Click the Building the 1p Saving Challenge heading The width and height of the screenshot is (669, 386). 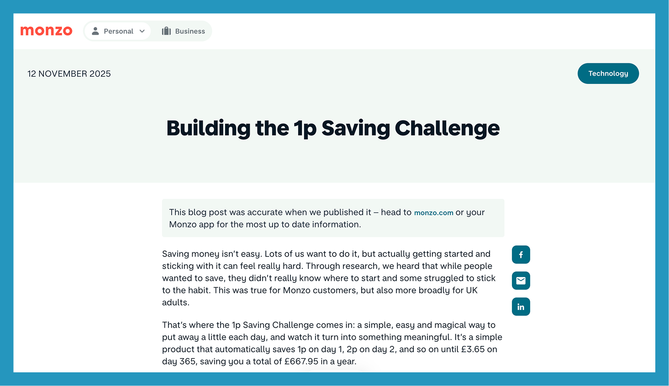pos(333,128)
